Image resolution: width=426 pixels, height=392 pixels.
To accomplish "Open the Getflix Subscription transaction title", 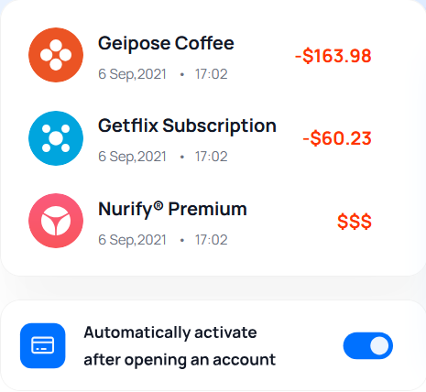I will coord(187,125).
